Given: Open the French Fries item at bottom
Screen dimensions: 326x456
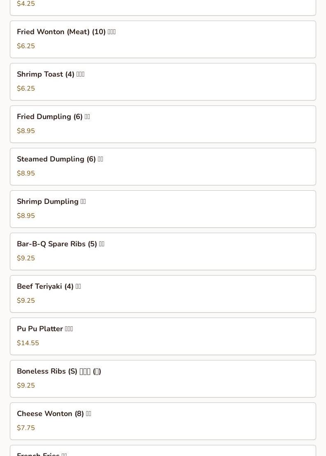Looking at the screenshot, I should (x=163, y=451).
